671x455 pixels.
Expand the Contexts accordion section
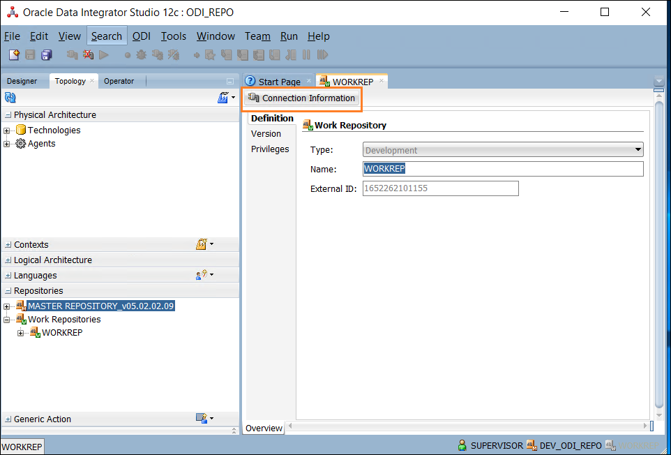pos(8,245)
